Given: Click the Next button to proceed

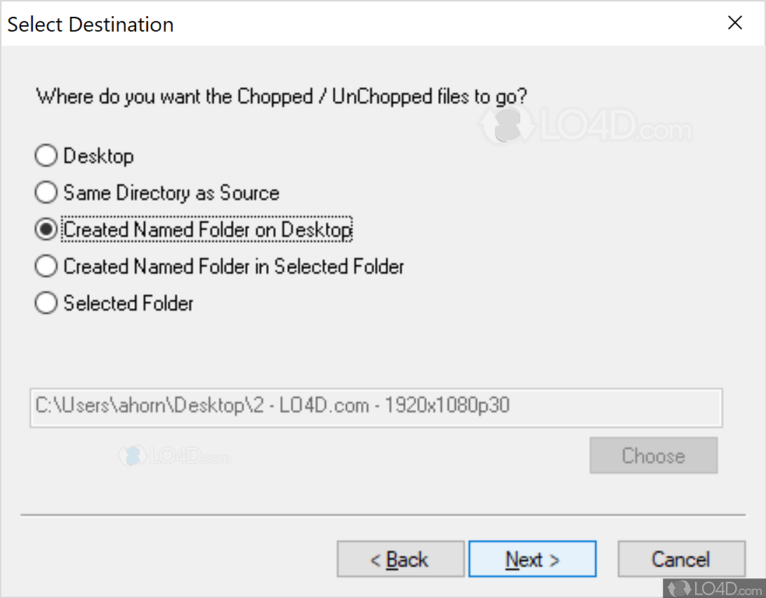Looking at the screenshot, I should pos(532,559).
